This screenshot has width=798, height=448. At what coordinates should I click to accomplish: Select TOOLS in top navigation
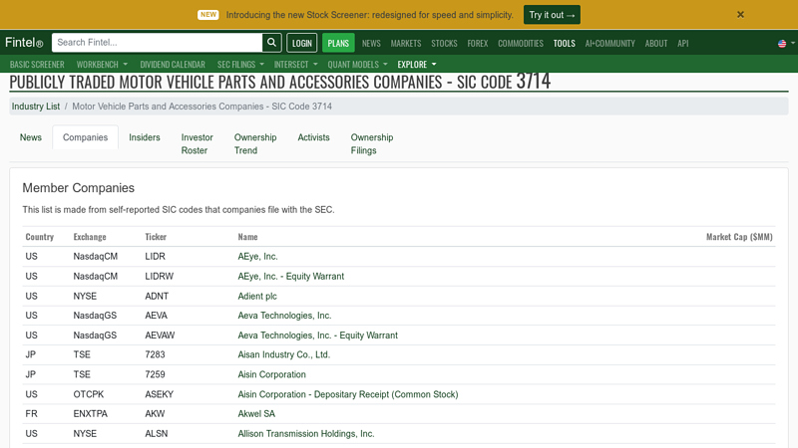[564, 44]
